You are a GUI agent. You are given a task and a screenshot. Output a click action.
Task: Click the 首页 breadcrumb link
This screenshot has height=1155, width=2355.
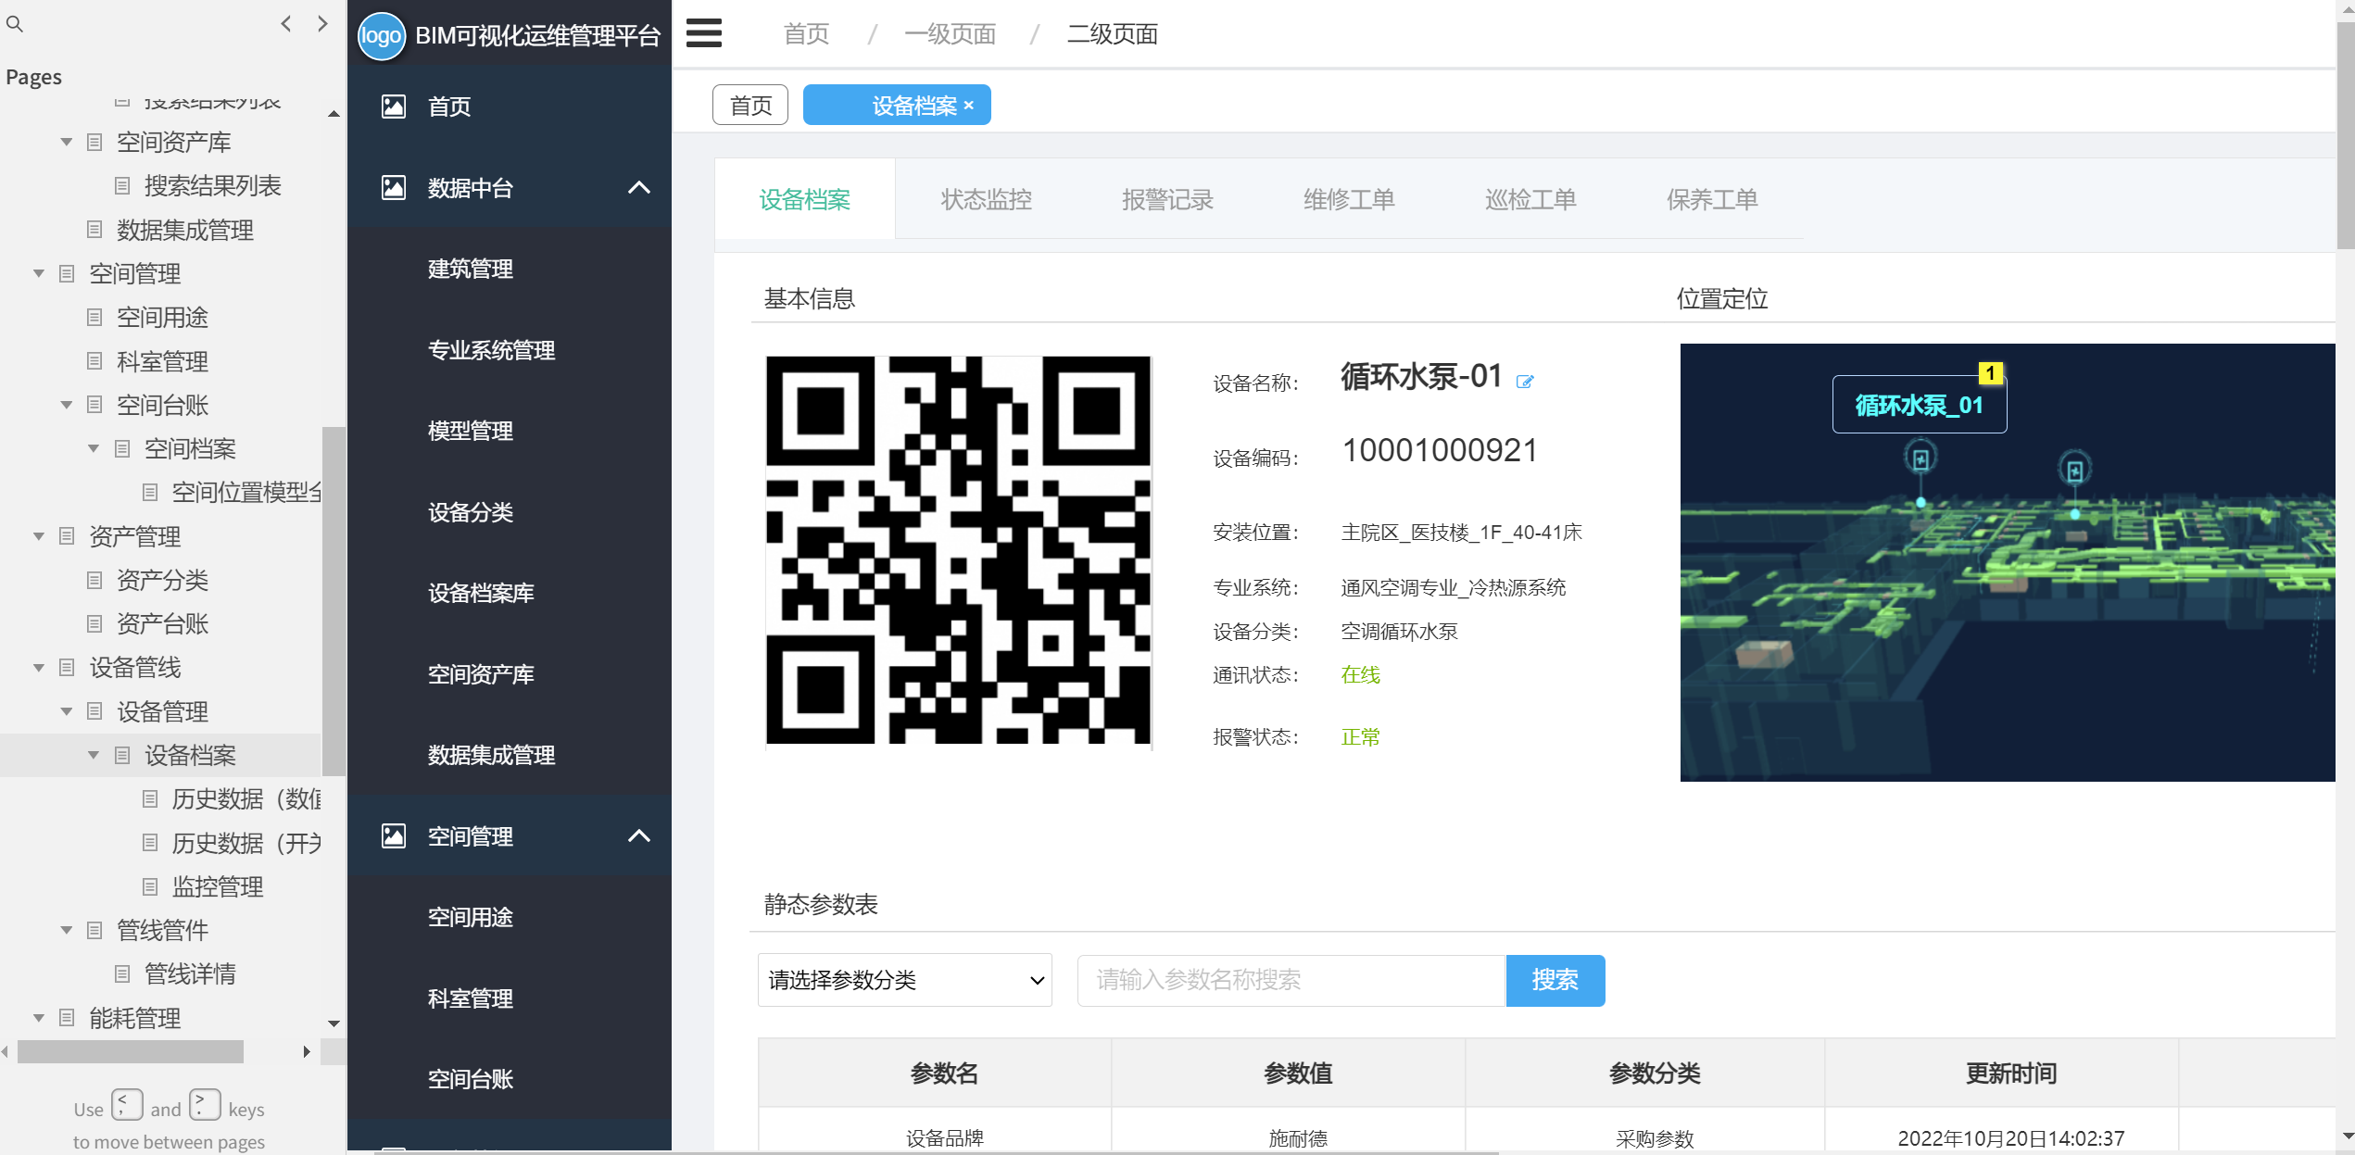(806, 34)
